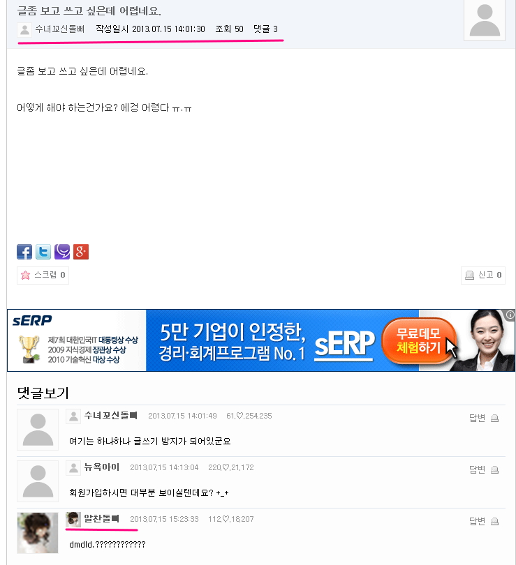Share the post via Twitter icon
The height and width of the screenshot is (565, 516).
point(43,252)
